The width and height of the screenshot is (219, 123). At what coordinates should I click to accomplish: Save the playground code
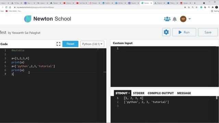(208, 32)
